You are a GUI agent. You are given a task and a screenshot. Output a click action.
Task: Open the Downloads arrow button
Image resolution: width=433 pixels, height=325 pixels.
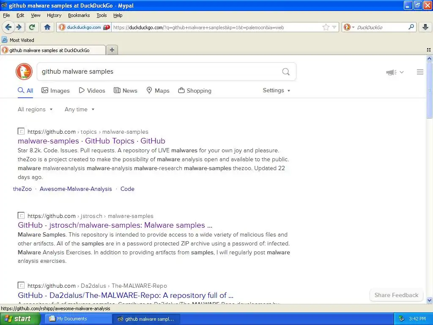tap(425, 27)
